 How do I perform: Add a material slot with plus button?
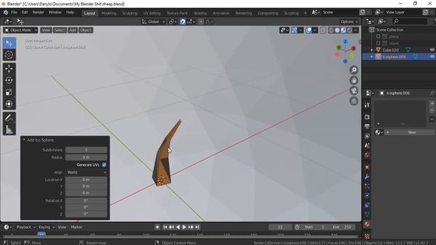[432, 103]
